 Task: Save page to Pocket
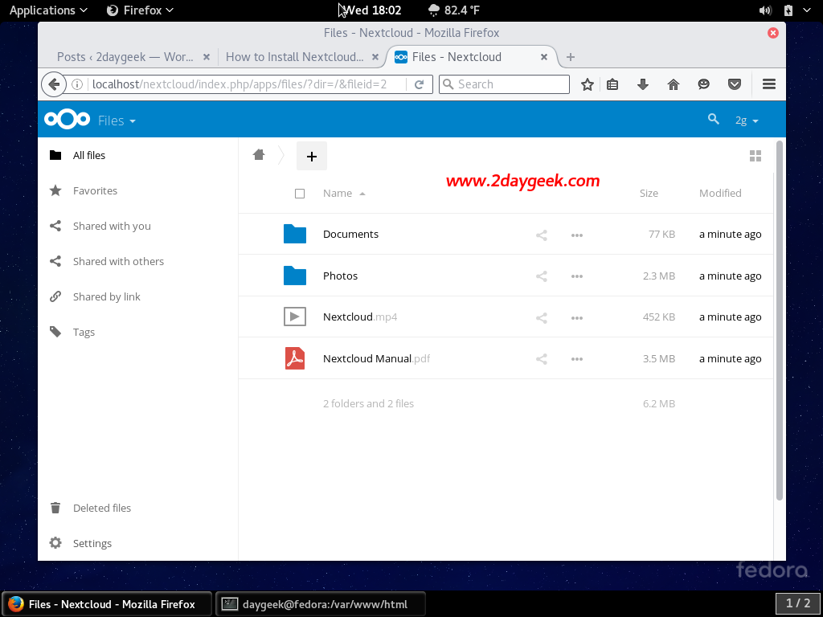(x=735, y=84)
